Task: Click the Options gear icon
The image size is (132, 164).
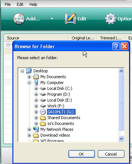Action: [111, 19]
